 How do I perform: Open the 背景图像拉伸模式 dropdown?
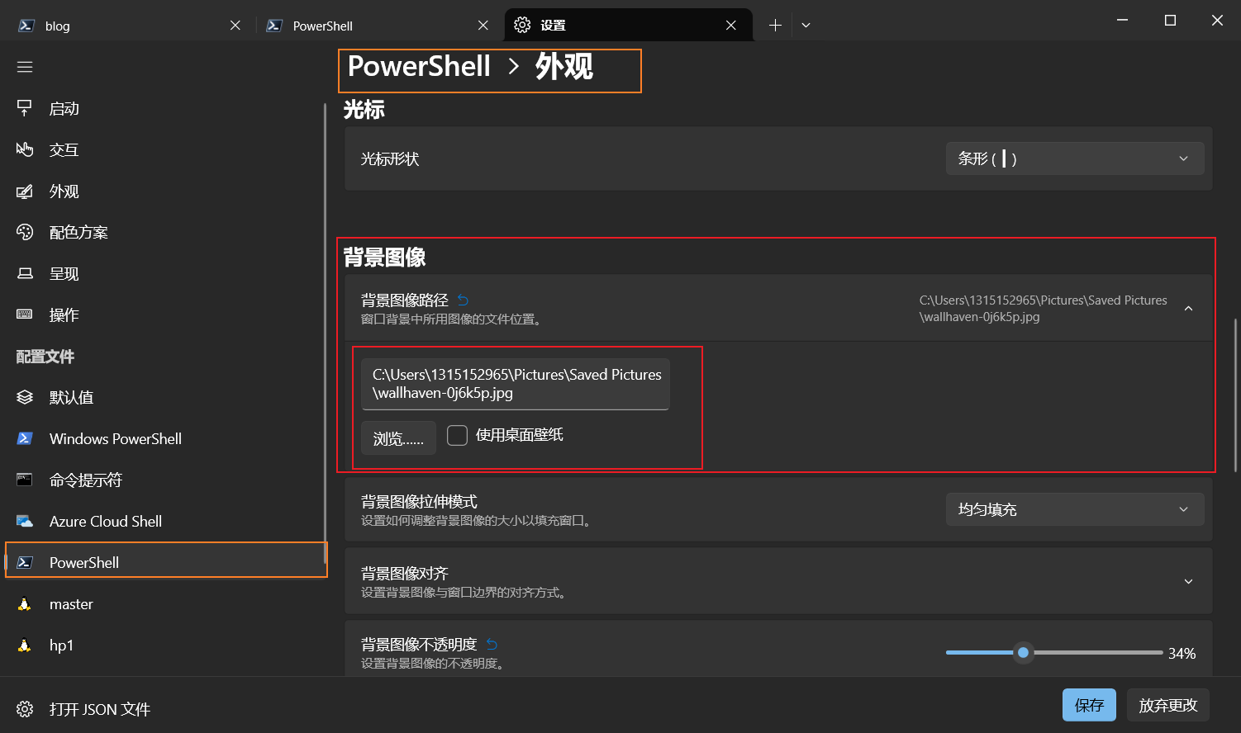coord(1074,509)
